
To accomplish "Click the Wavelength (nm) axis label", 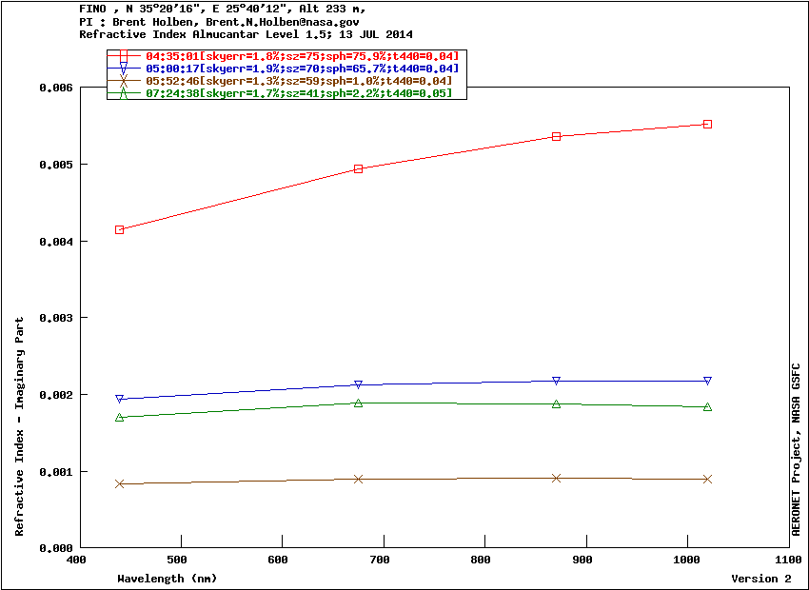I will pyautogui.click(x=167, y=579).
